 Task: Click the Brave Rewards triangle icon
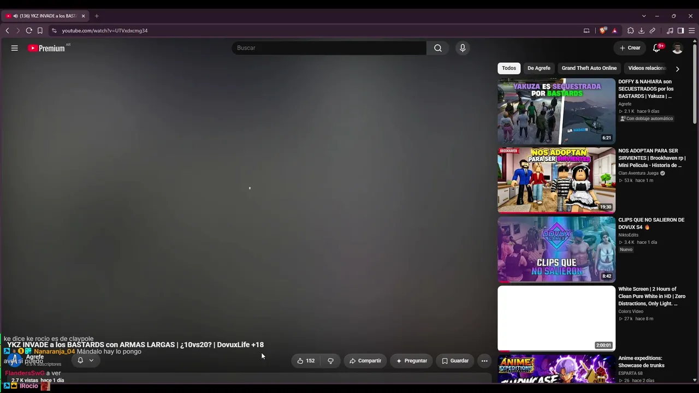click(614, 31)
